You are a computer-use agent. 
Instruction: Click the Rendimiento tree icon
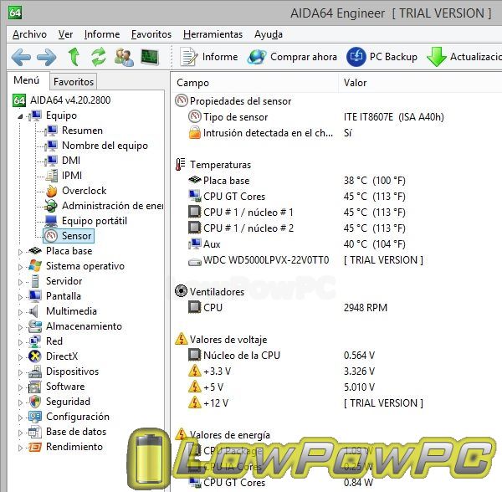click(35, 447)
